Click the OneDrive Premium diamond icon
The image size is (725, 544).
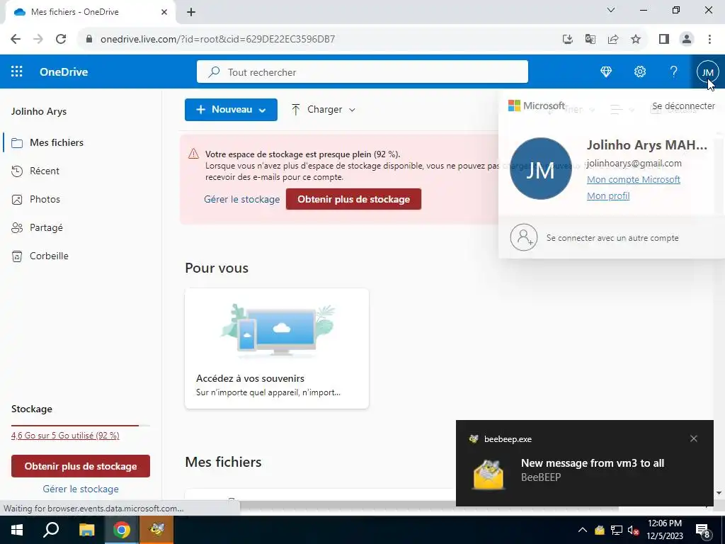pyautogui.click(x=606, y=72)
